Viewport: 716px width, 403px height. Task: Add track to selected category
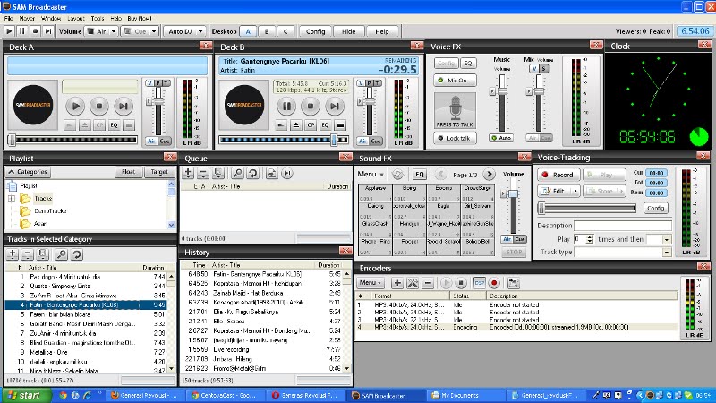[x=13, y=254]
